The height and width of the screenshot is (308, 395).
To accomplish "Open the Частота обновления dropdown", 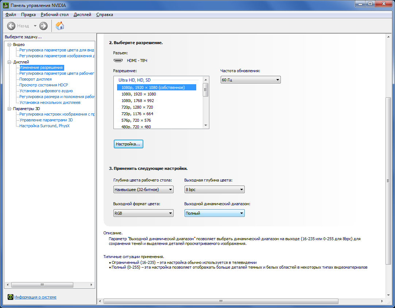I will point(251,79).
